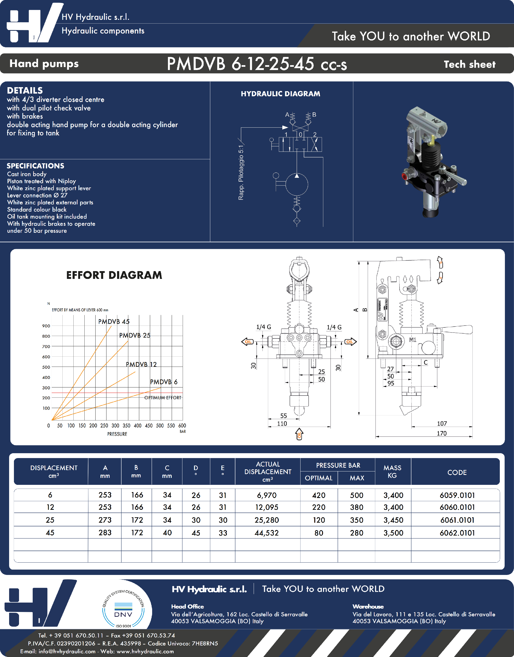
Task: Click the 'PRESSURE BAR' column header
Action: (338, 465)
